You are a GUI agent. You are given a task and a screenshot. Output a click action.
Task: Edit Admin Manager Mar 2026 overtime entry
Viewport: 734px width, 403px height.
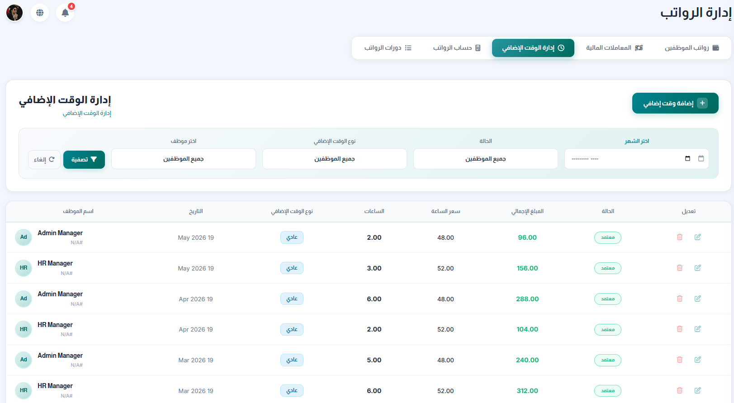pos(698,360)
